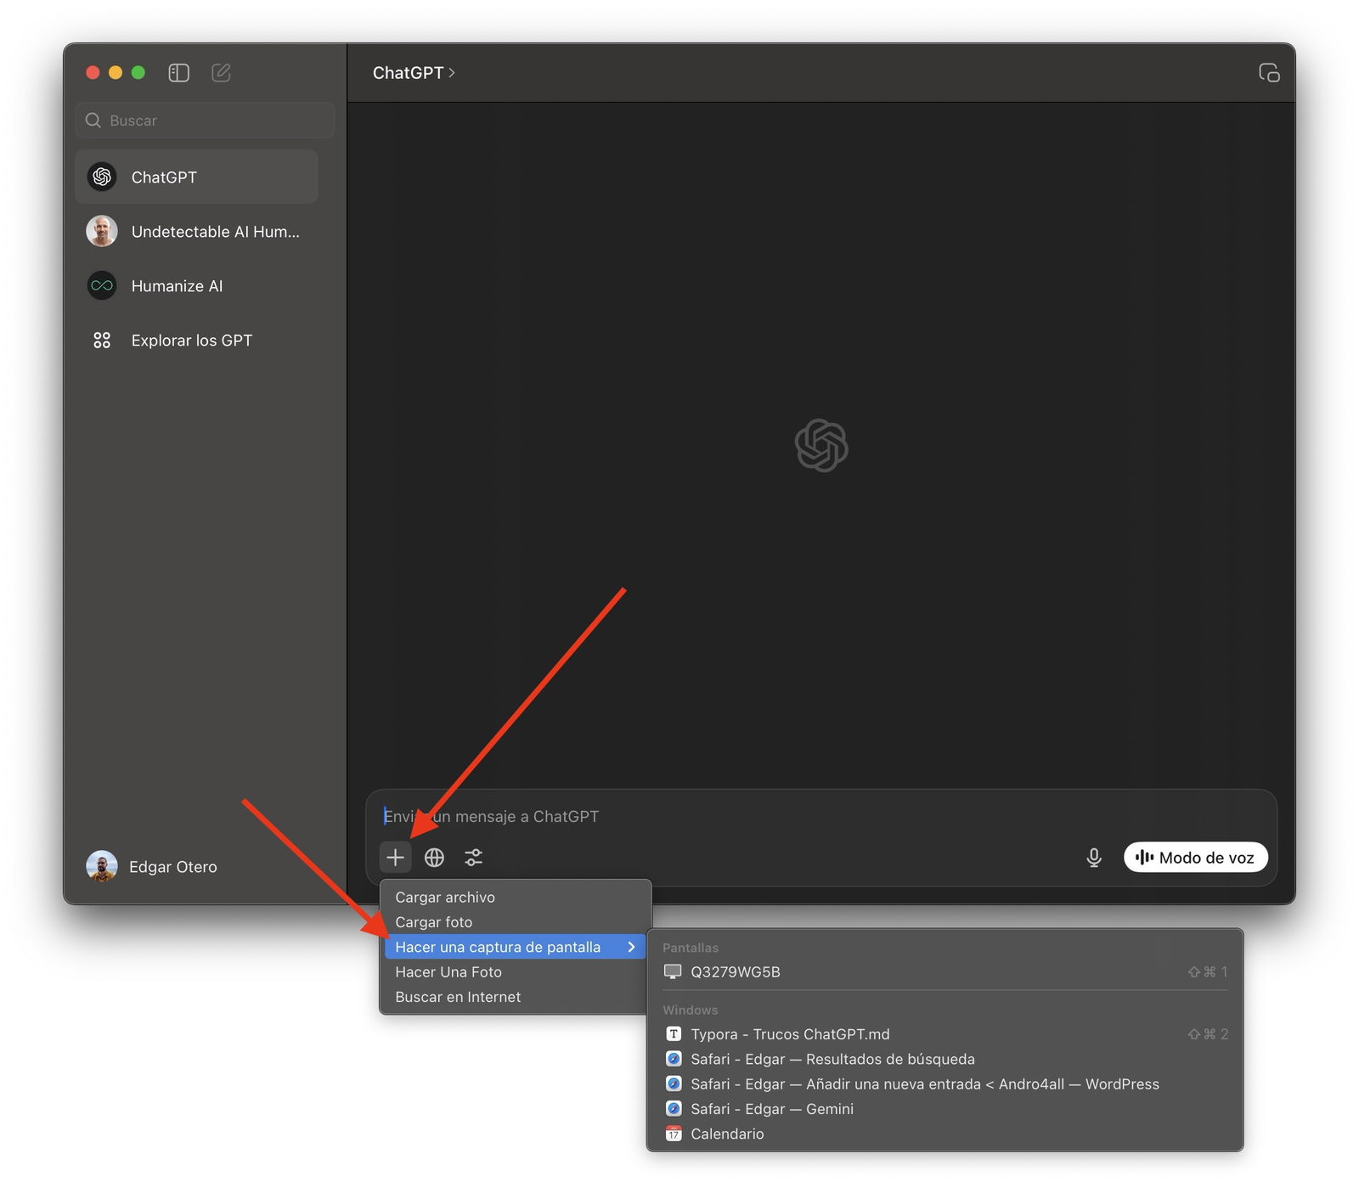This screenshot has width=1359, height=1182.
Task: Open Undetectable AI Hum... GPT
Action: [196, 231]
